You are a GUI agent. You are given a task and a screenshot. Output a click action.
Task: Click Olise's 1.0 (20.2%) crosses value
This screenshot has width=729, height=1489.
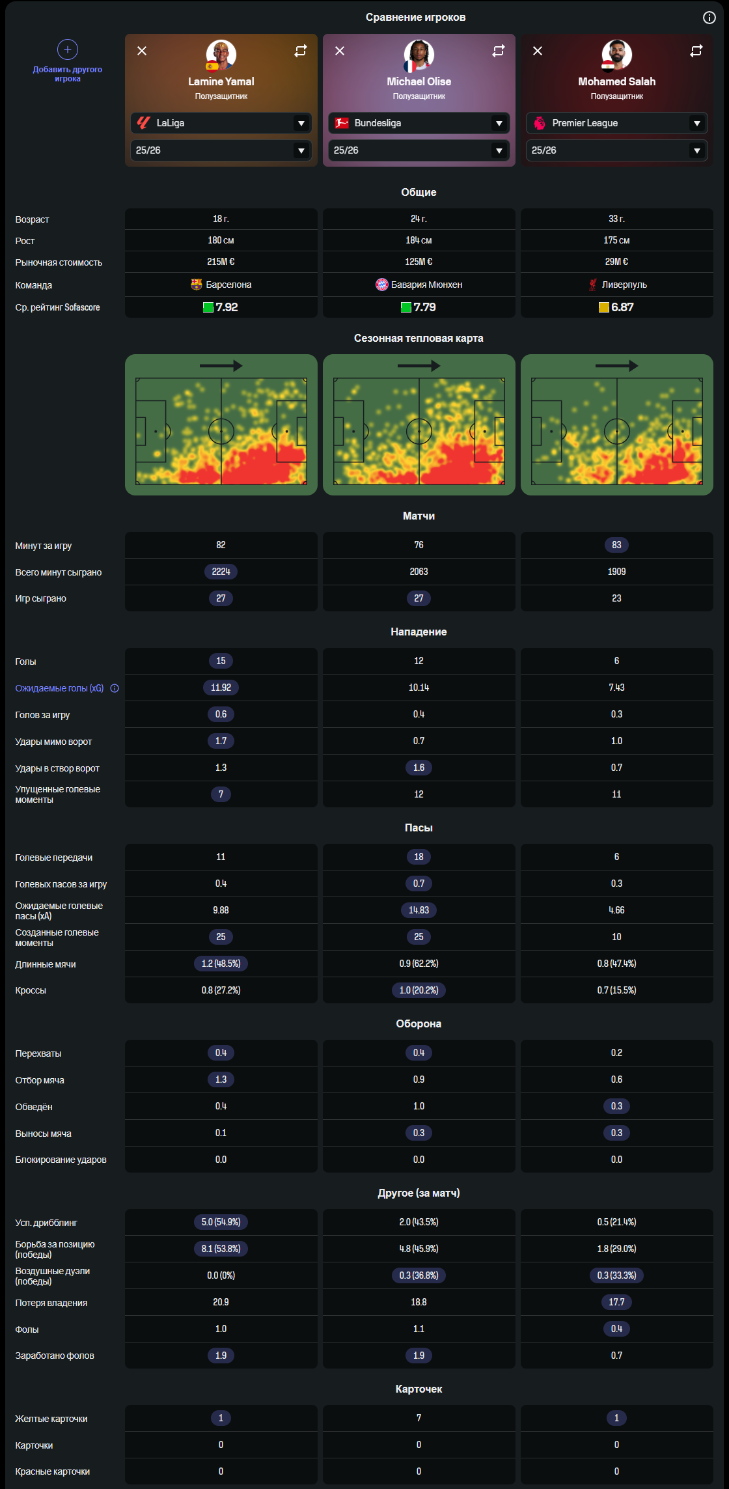pos(419,990)
